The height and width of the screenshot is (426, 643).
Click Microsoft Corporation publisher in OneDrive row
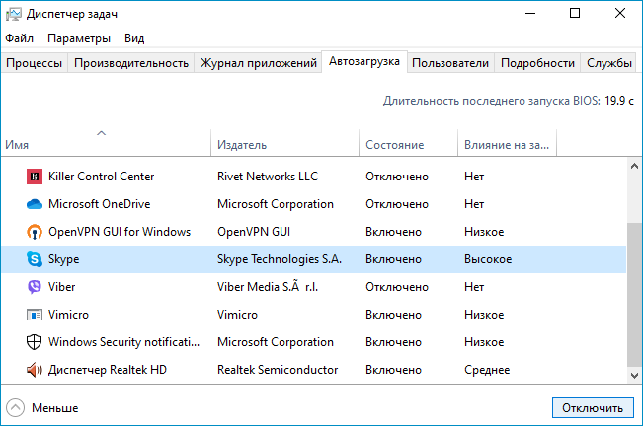[276, 204]
